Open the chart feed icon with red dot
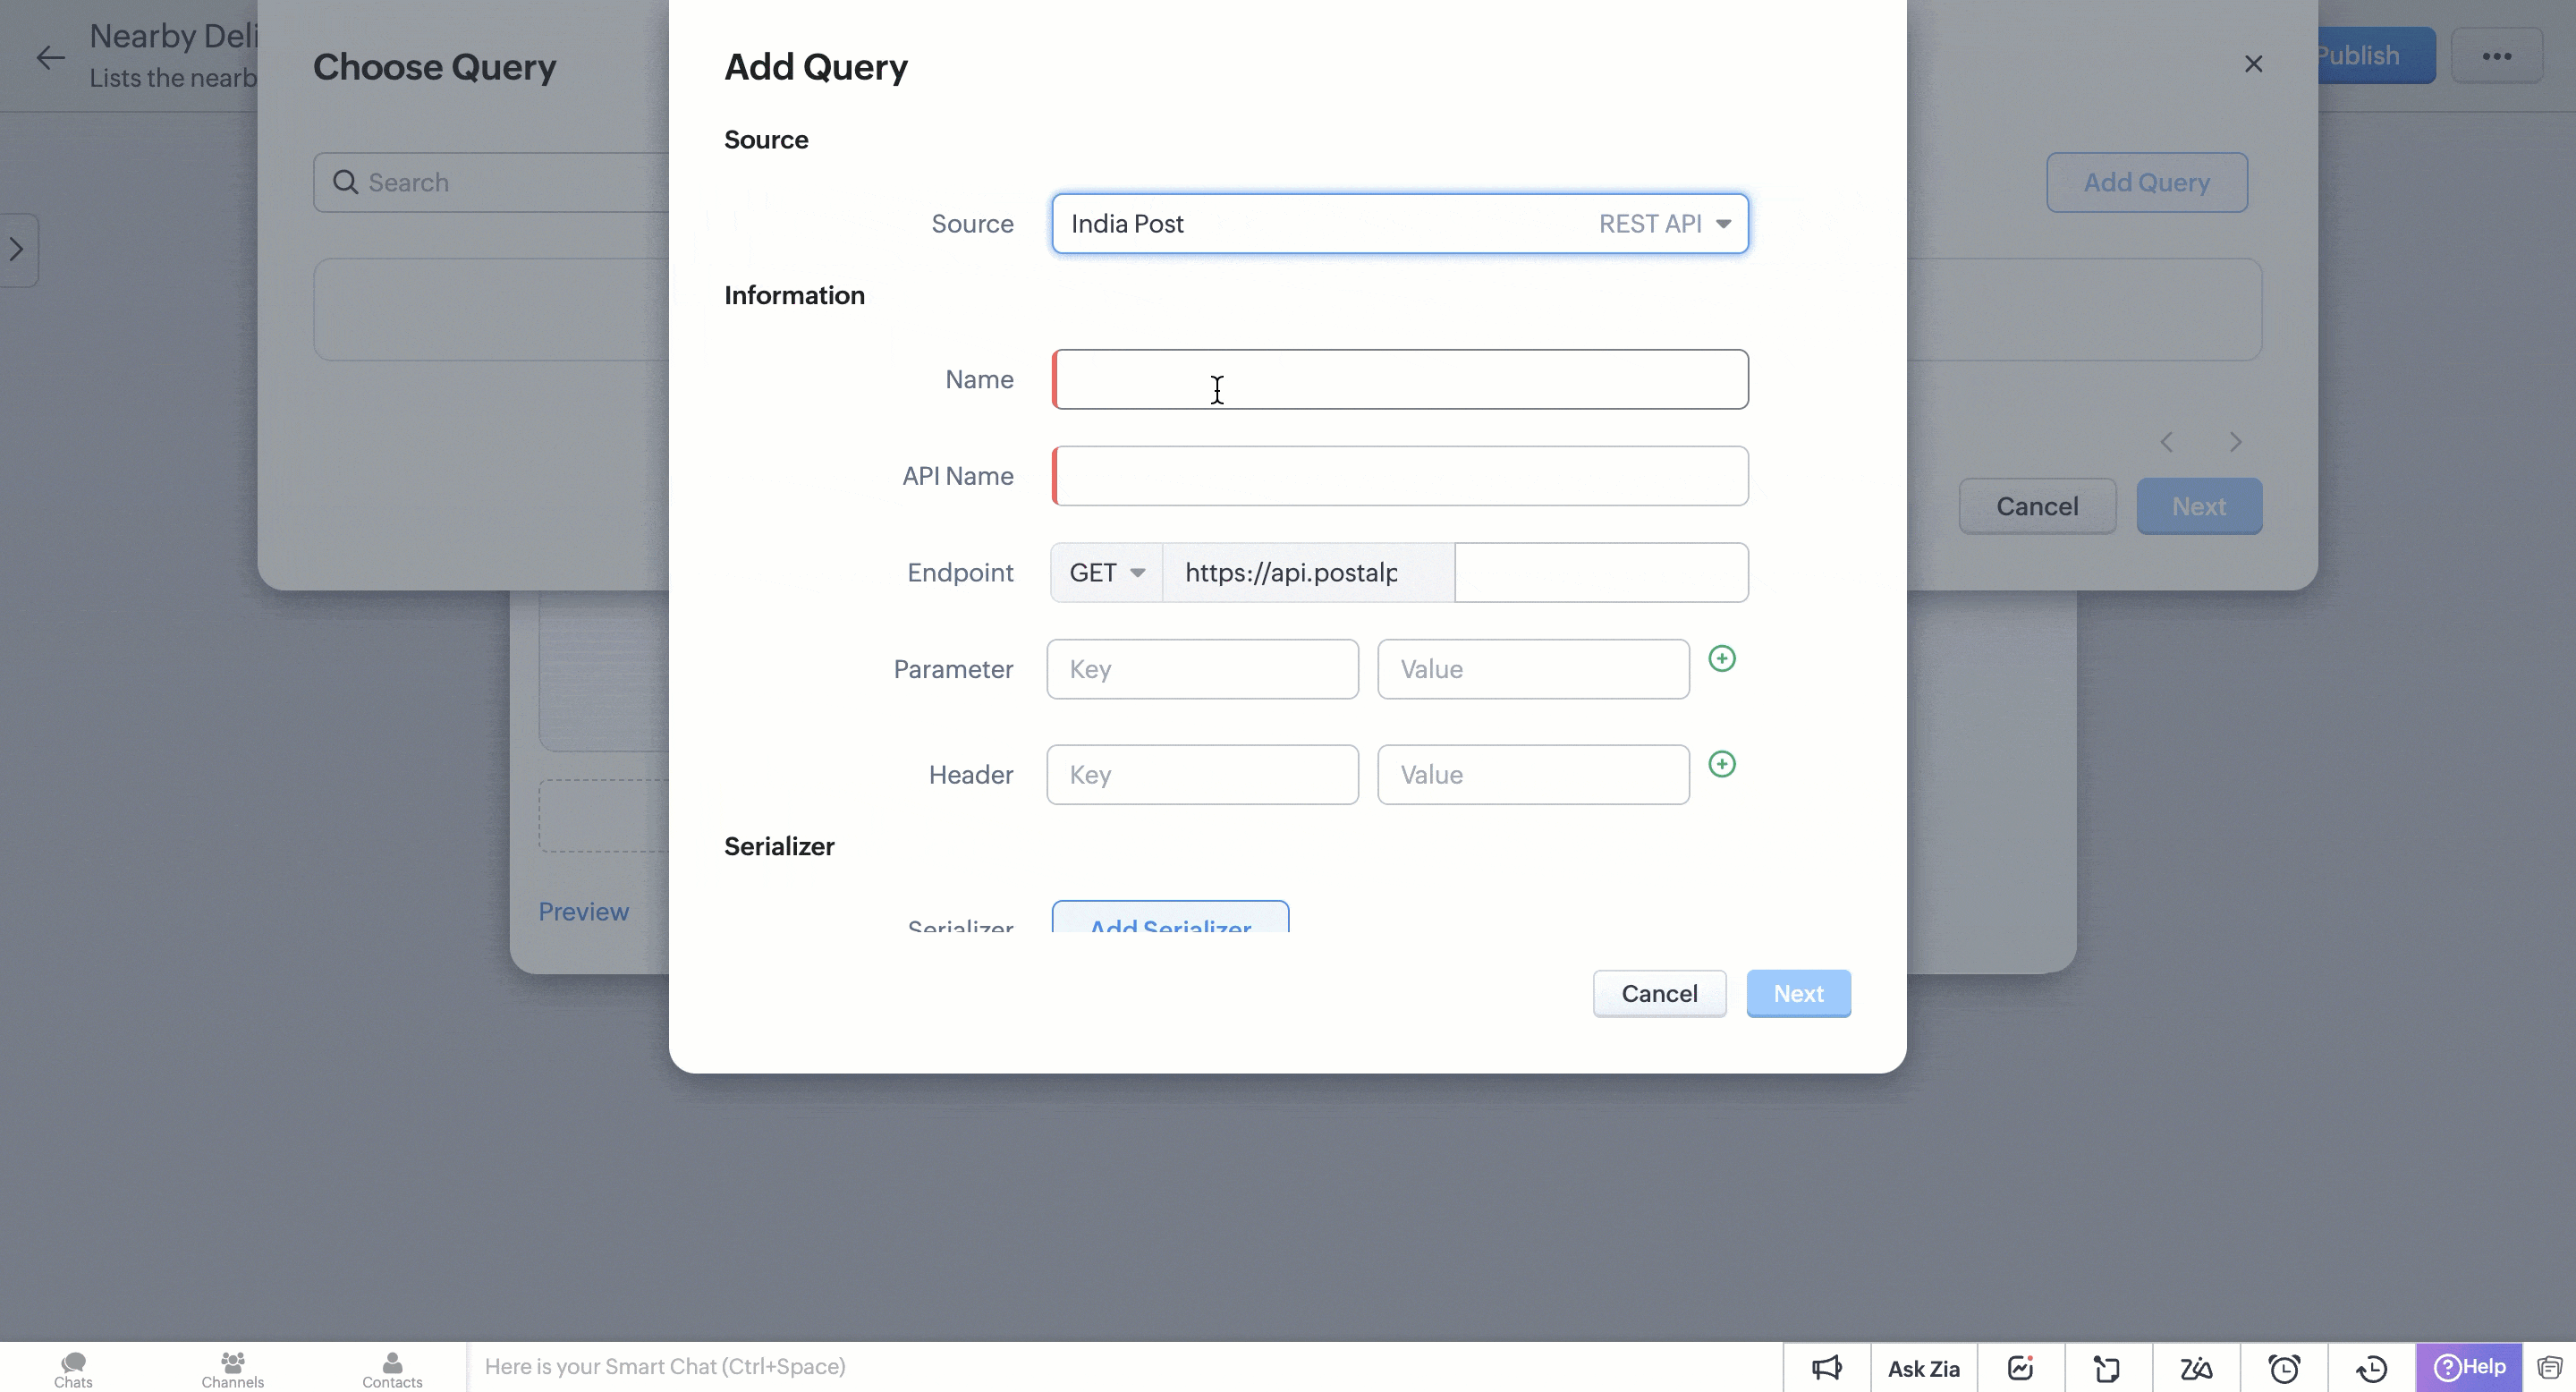Image resolution: width=2576 pixels, height=1392 pixels. pos(2020,1368)
